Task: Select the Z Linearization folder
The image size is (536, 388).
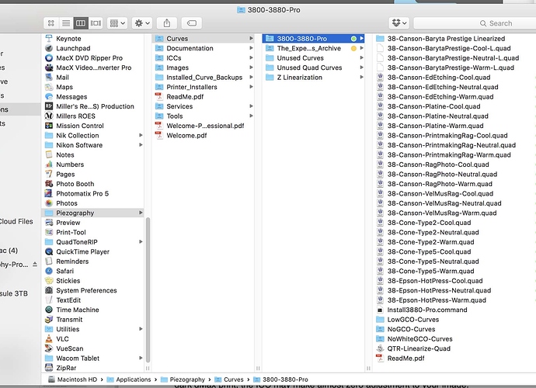Action: click(x=314, y=77)
